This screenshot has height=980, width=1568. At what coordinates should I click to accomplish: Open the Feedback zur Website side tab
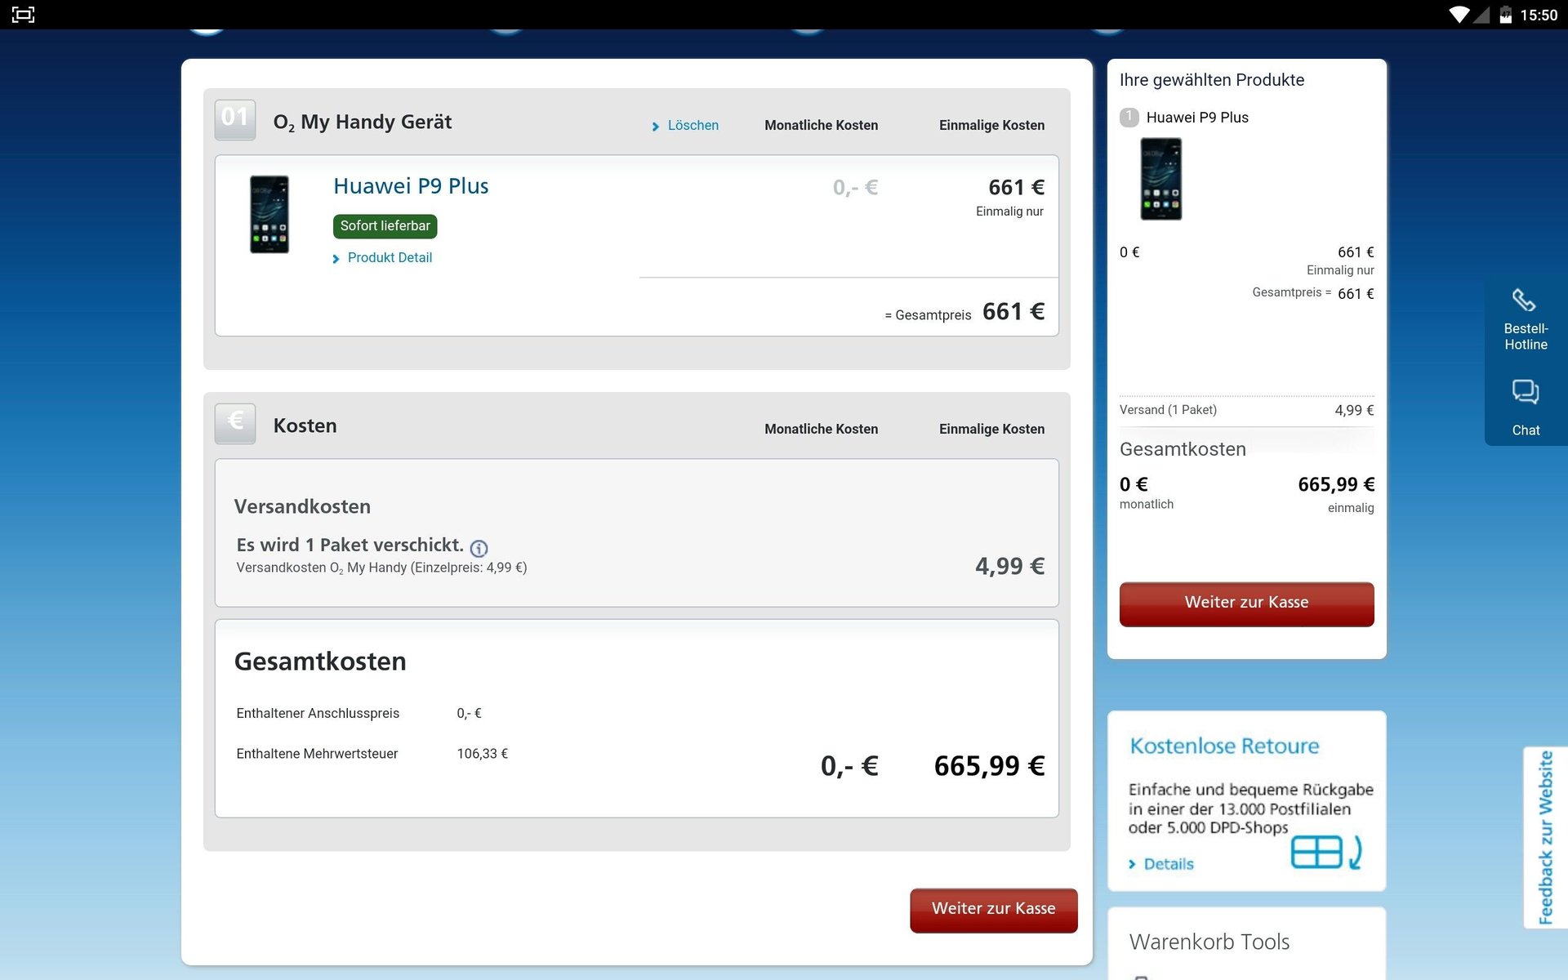pos(1545,838)
